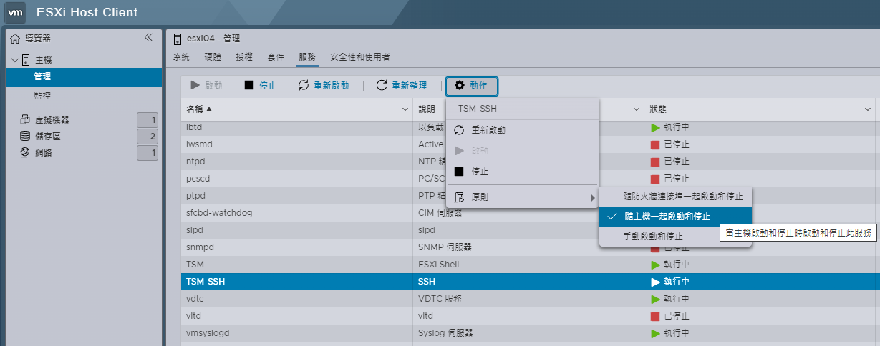Open the 說明 column dropdown arrow

tap(637, 109)
